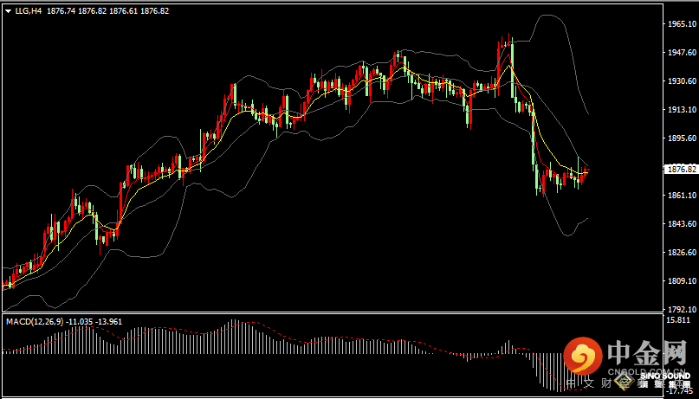Image resolution: width=699 pixels, height=399 pixels.
Task: Click the 15.811 MACD scale value
Action: 682,320
